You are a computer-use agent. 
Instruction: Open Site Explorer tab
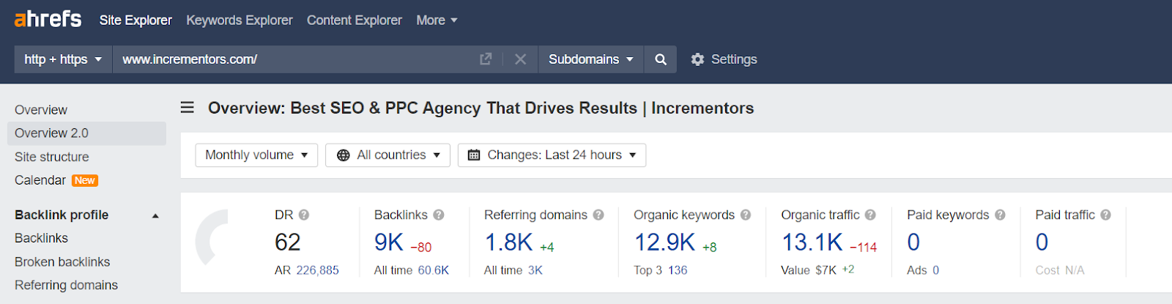tap(136, 21)
